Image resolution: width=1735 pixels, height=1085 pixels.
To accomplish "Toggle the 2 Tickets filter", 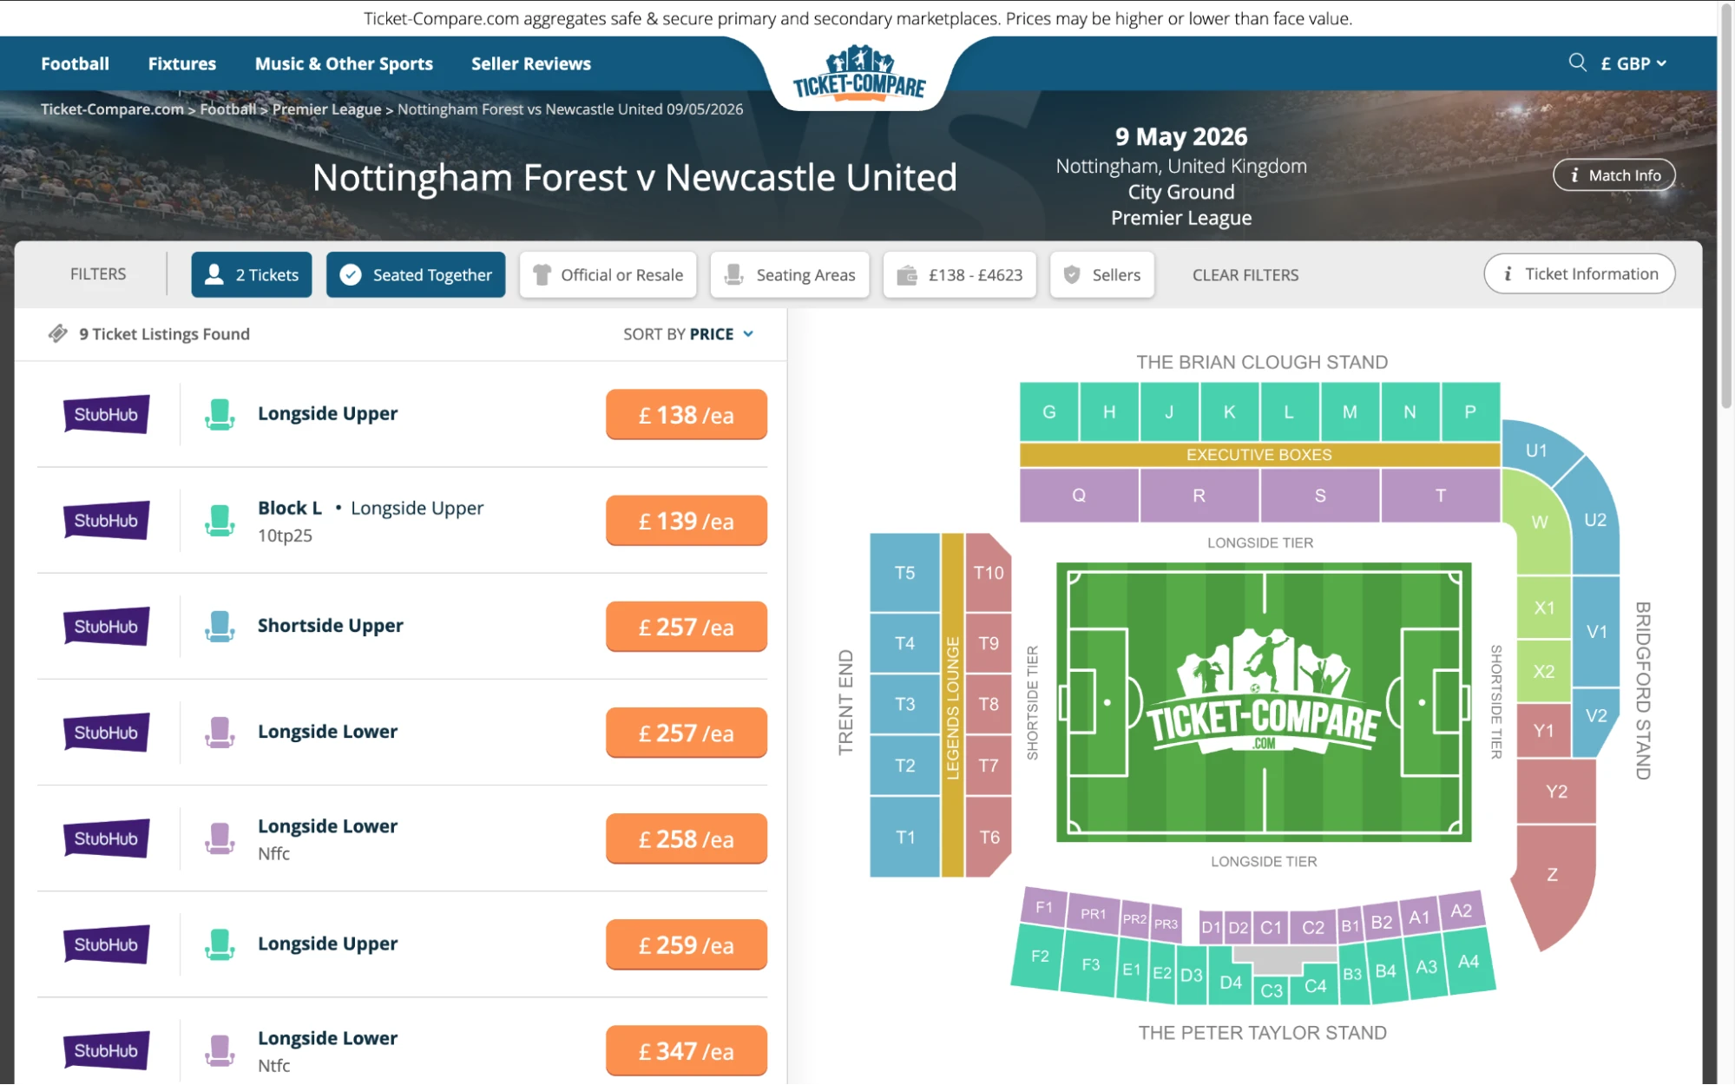I will 251,274.
